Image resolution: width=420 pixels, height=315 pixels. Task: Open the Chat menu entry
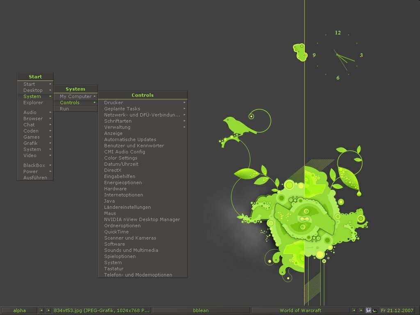pyautogui.click(x=35, y=125)
